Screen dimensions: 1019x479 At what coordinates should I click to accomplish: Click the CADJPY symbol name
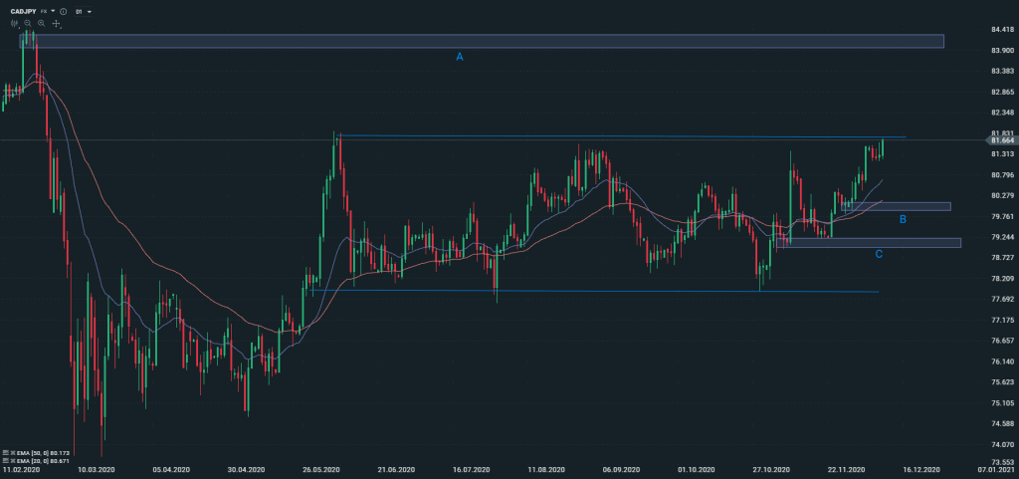24,12
